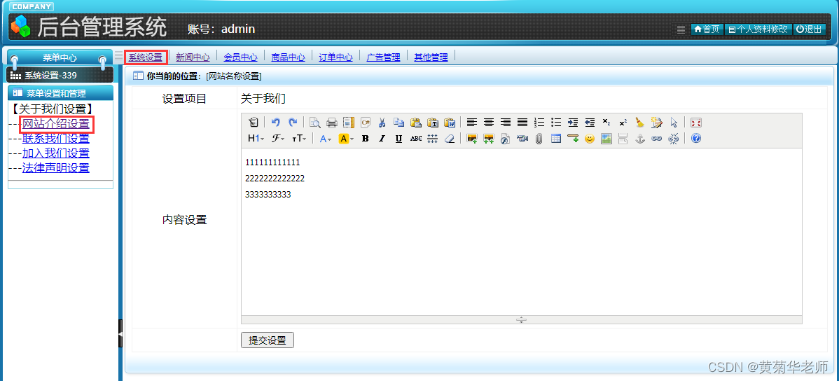This screenshot has width=839, height=381.
Task: Insert a horizontal rule
Action: 573,139
